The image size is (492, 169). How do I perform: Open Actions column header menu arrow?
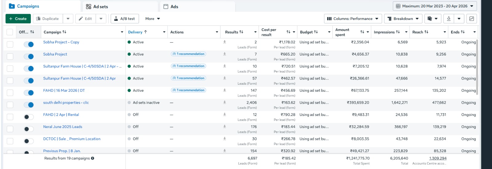click(x=217, y=32)
